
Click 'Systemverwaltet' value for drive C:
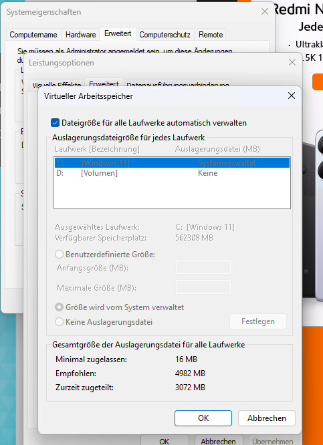227,163
